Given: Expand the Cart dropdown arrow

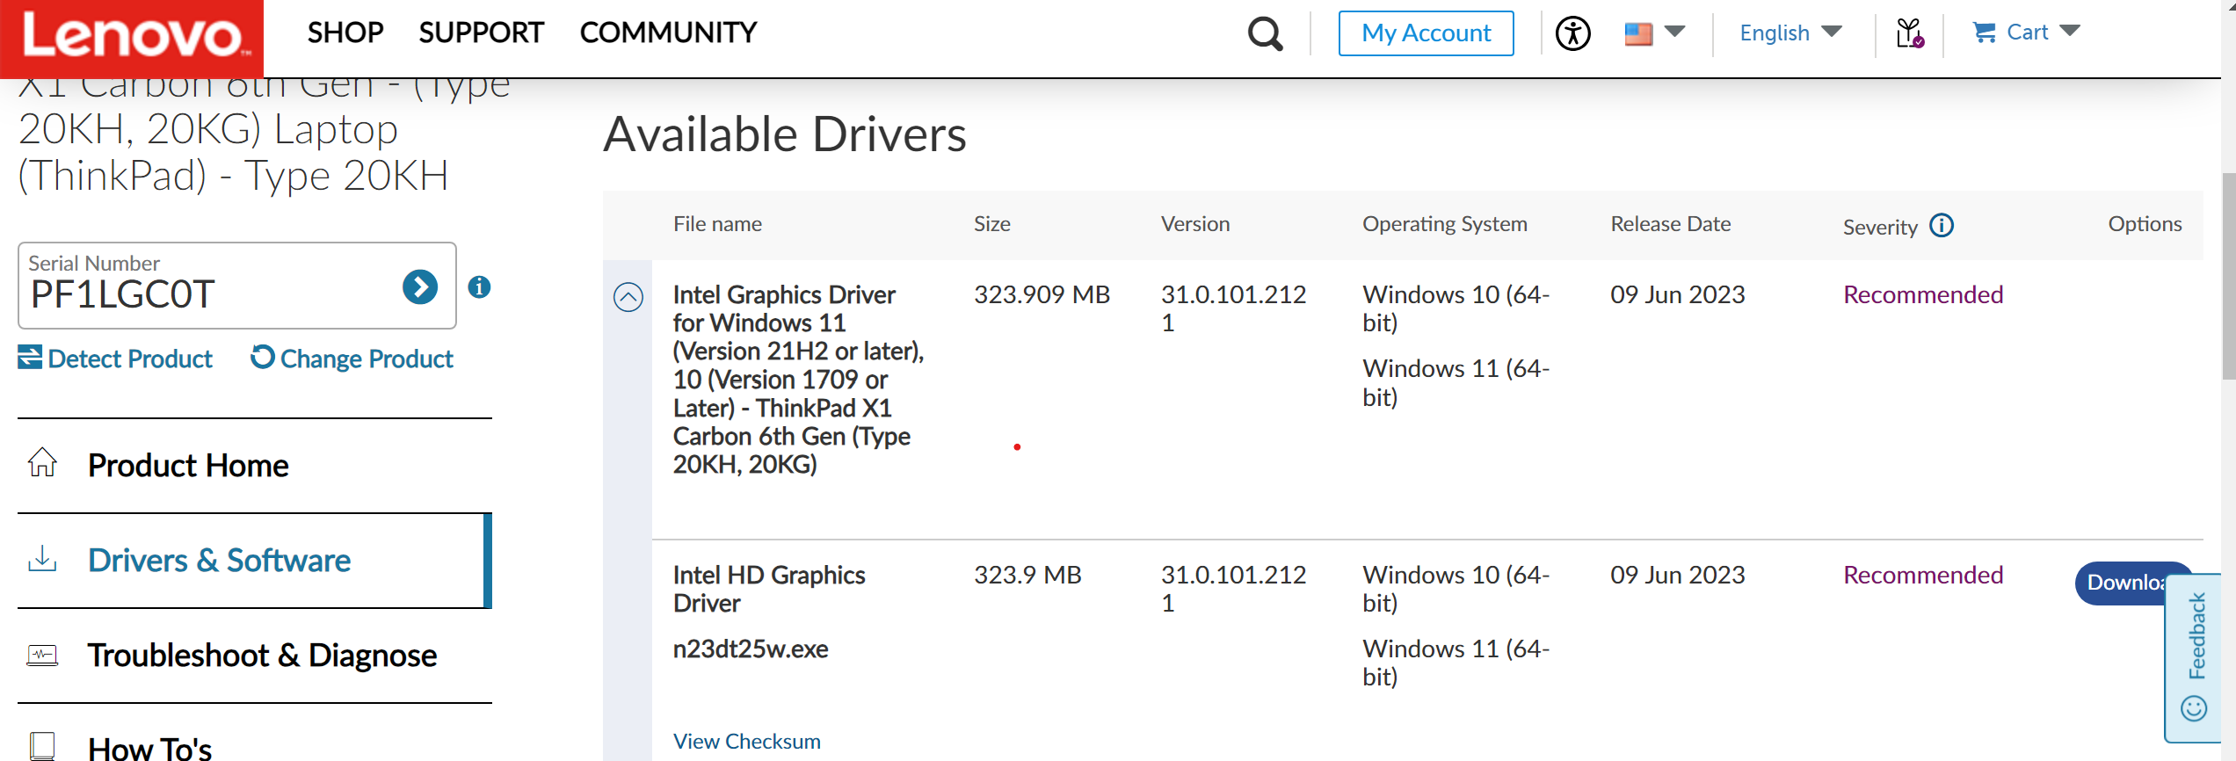Looking at the screenshot, I should pyautogui.click(x=2070, y=32).
